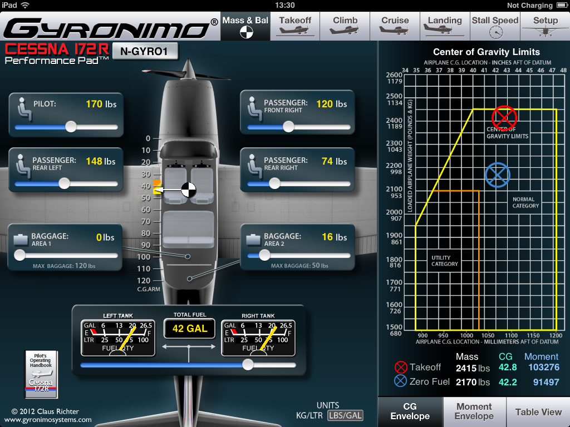The width and height of the screenshot is (570, 427).
Task: Tap the red Takeoff legend icon
Action: (401, 367)
